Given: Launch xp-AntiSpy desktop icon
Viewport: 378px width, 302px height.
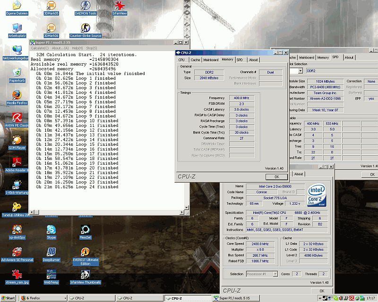Looking at the screenshot, I should pos(17,232).
